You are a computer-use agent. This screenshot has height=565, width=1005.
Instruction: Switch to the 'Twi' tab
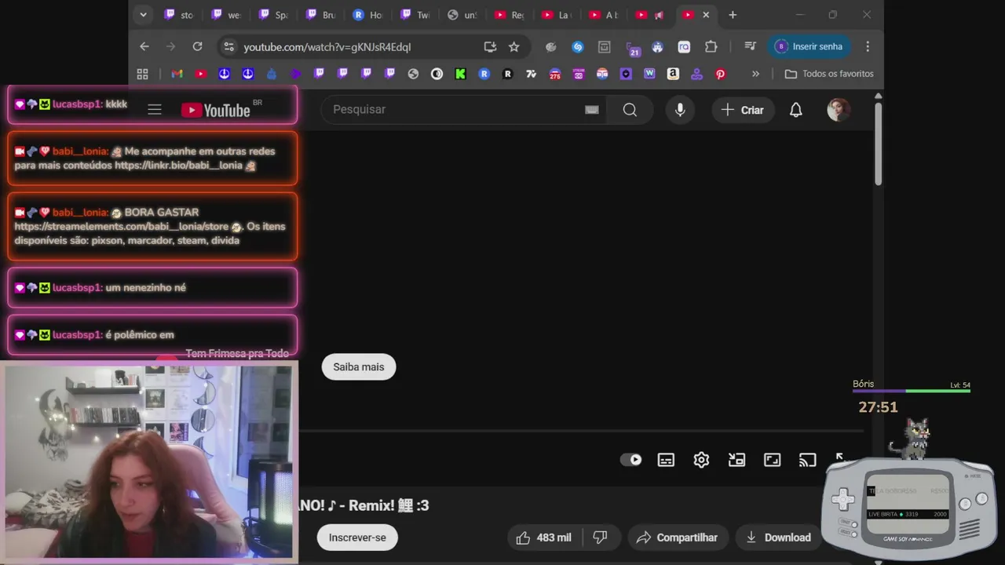point(415,15)
